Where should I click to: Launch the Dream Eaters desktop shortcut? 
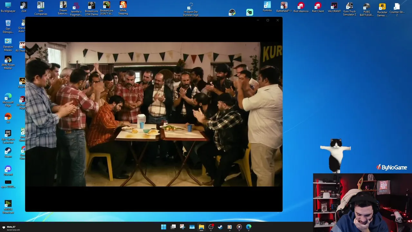[63, 8]
